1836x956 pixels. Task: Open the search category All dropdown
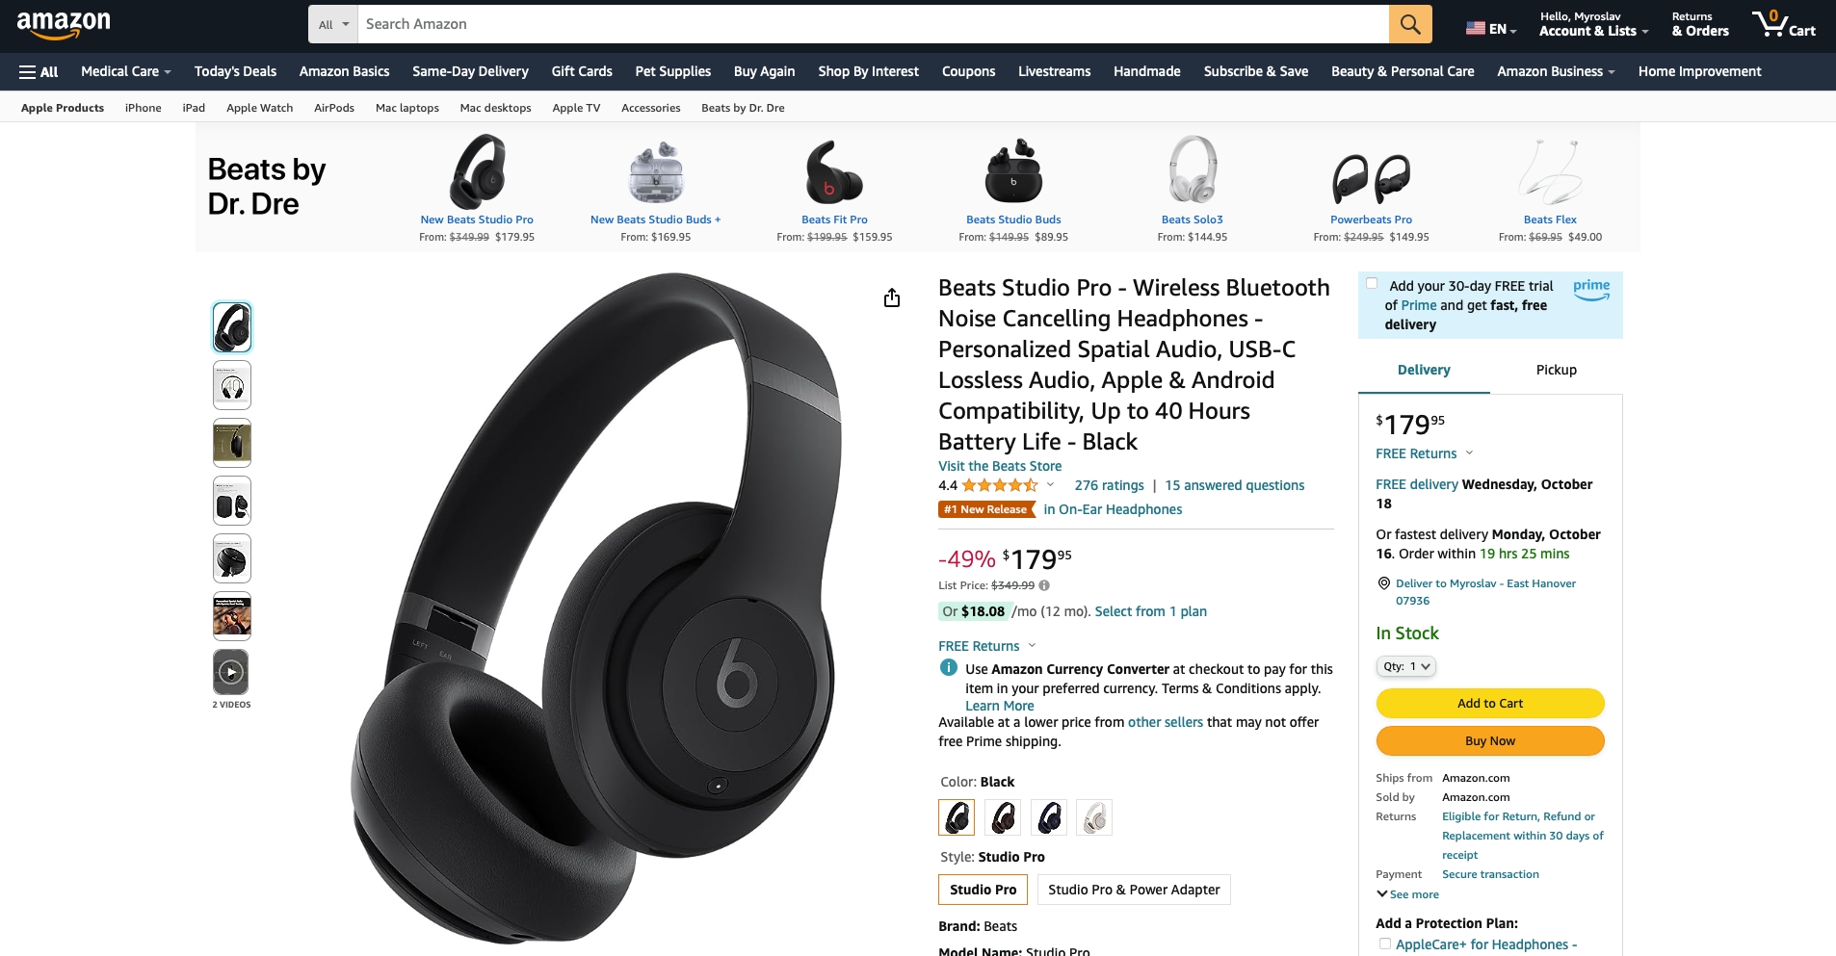click(333, 24)
